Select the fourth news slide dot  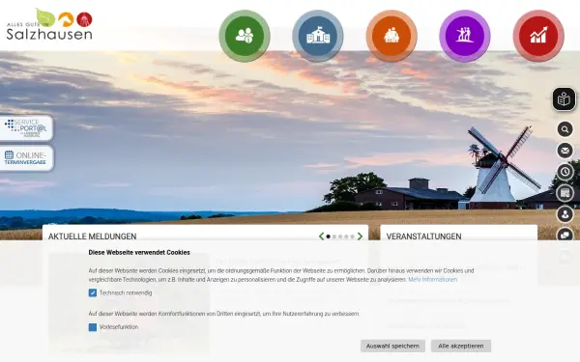(x=346, y=237)
